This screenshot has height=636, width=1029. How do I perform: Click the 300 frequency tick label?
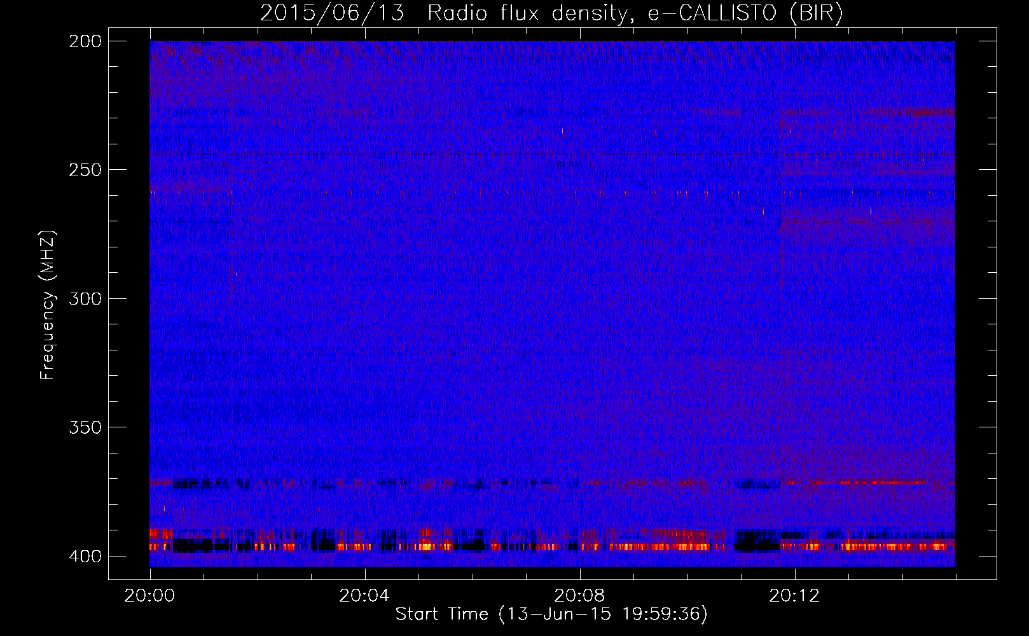pyautogui.click(x=85, y=298)
